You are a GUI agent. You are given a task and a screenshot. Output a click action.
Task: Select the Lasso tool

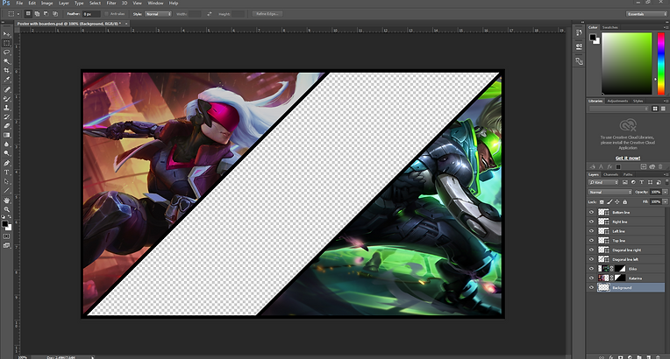coord(6,52)
